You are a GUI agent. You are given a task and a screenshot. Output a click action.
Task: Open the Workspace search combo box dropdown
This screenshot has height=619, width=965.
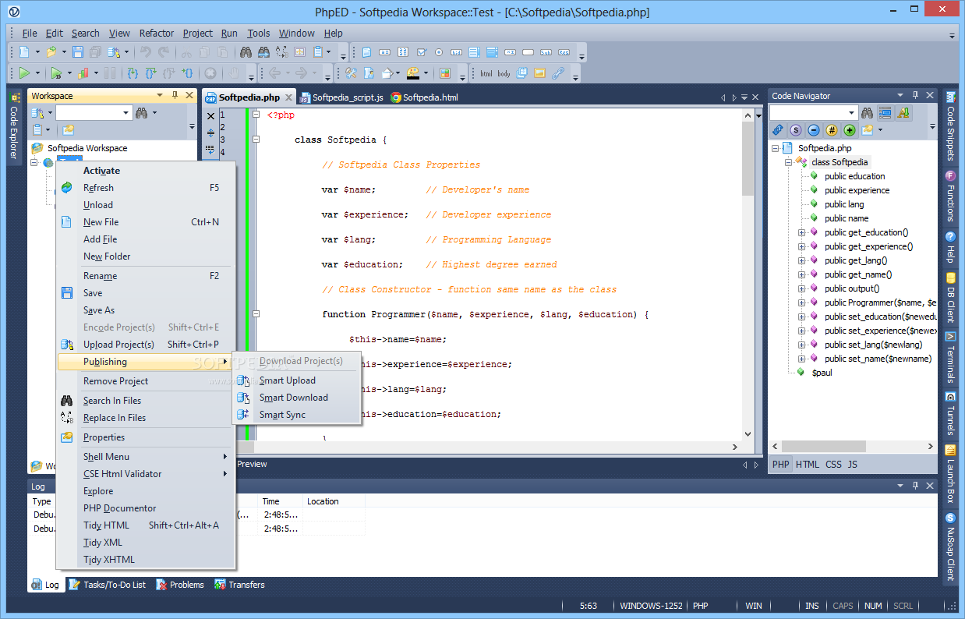pyautogui.click(x=126, y=113)
